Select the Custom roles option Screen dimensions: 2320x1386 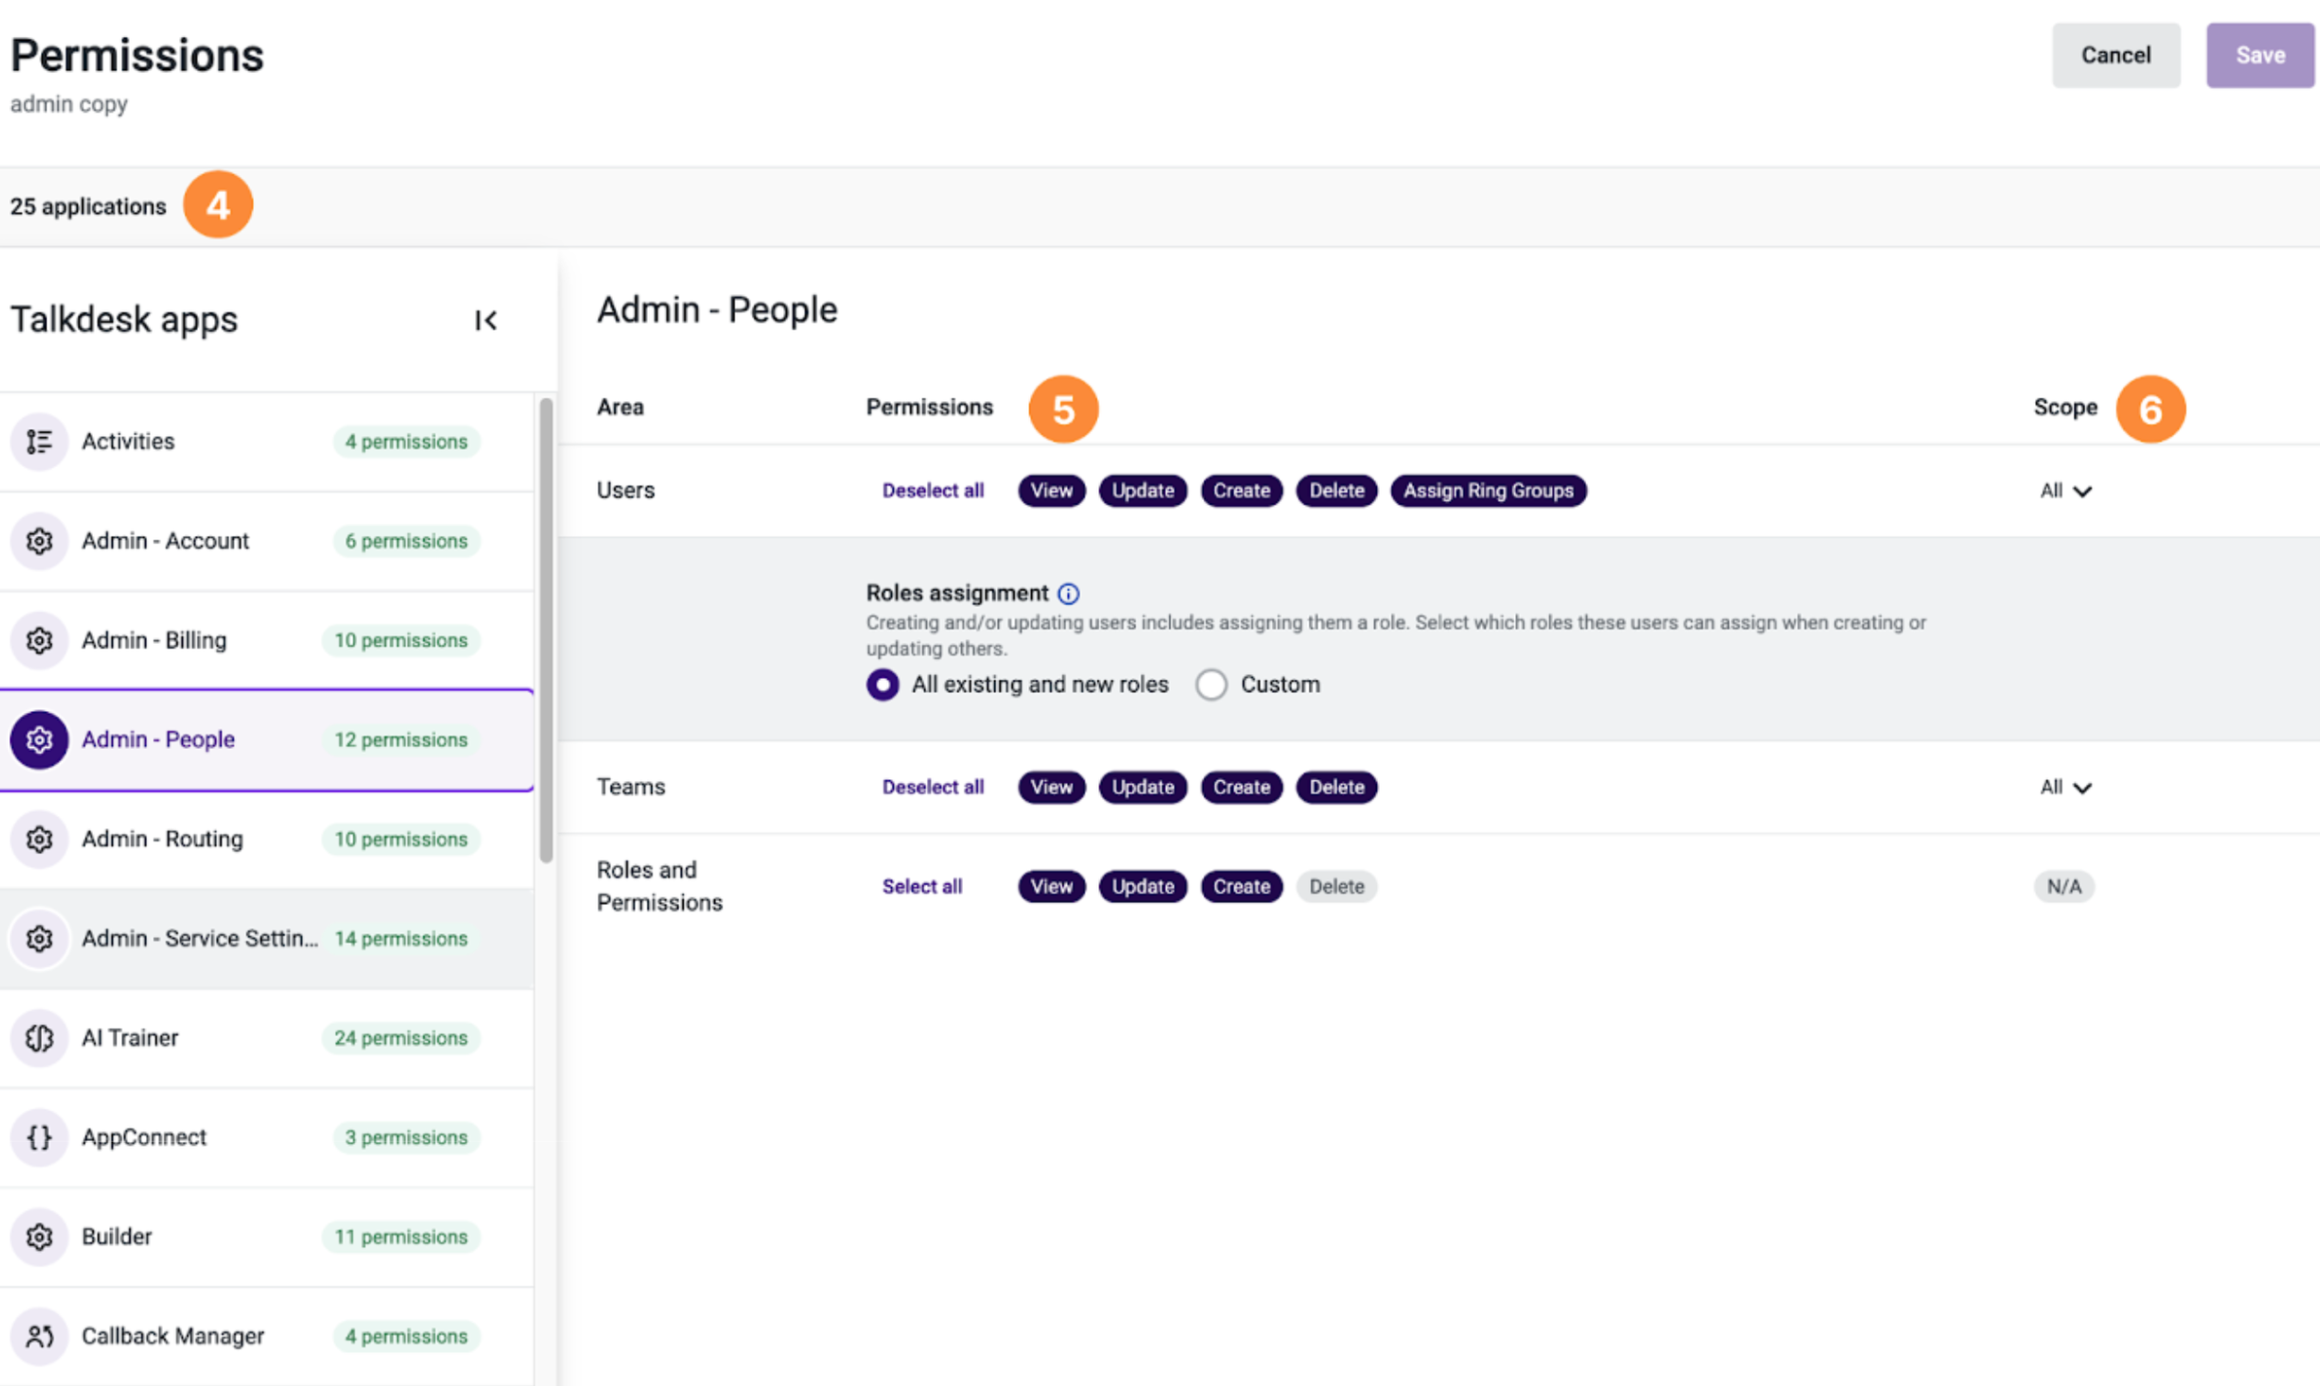click(x=1211, y=684)
